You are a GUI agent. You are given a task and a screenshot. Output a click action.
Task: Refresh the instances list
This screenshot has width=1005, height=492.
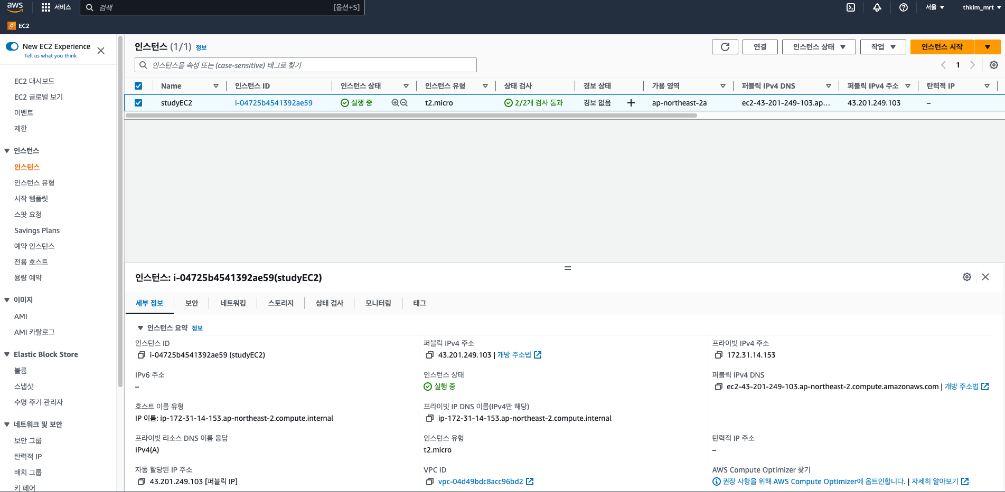(x=725, y=47)
